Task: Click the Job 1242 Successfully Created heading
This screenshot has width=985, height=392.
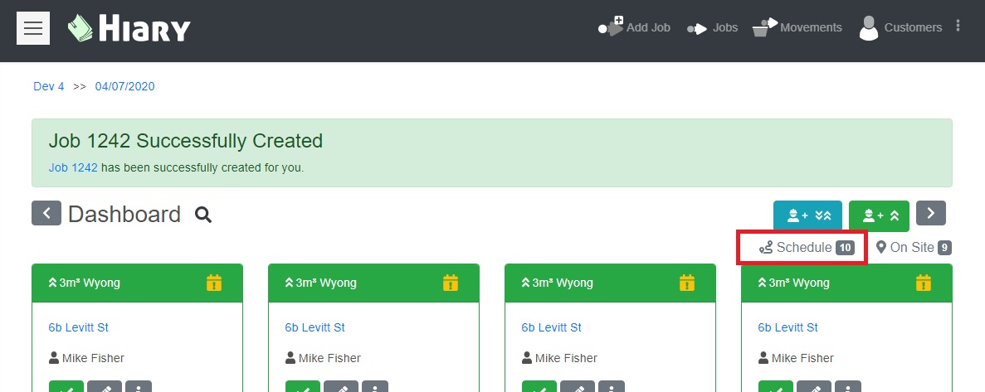Action: click(185, 141)
